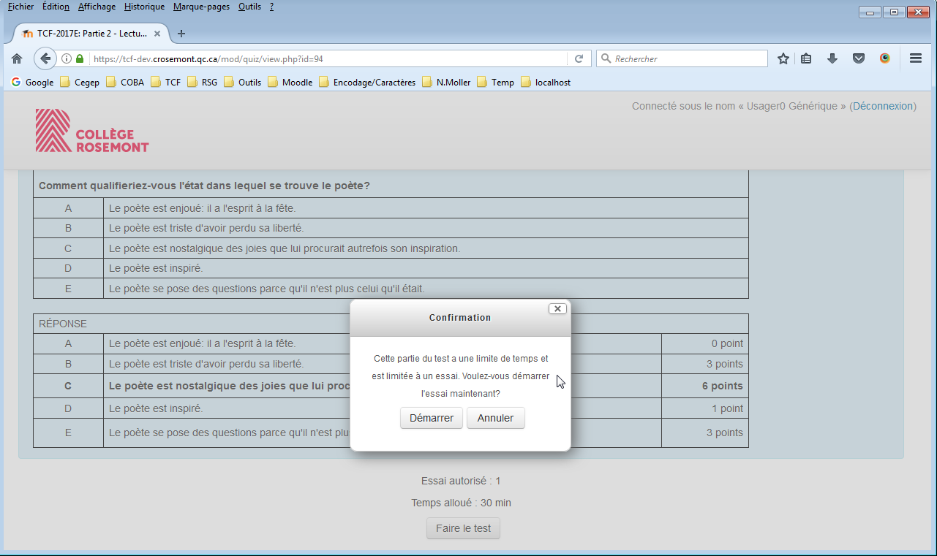Open the Cegep bookmarks folder
Viewport: 937px width, 556px height.
[x=80, y=83]
